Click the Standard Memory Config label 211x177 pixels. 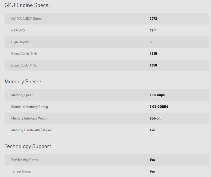[x=30, y=107]
